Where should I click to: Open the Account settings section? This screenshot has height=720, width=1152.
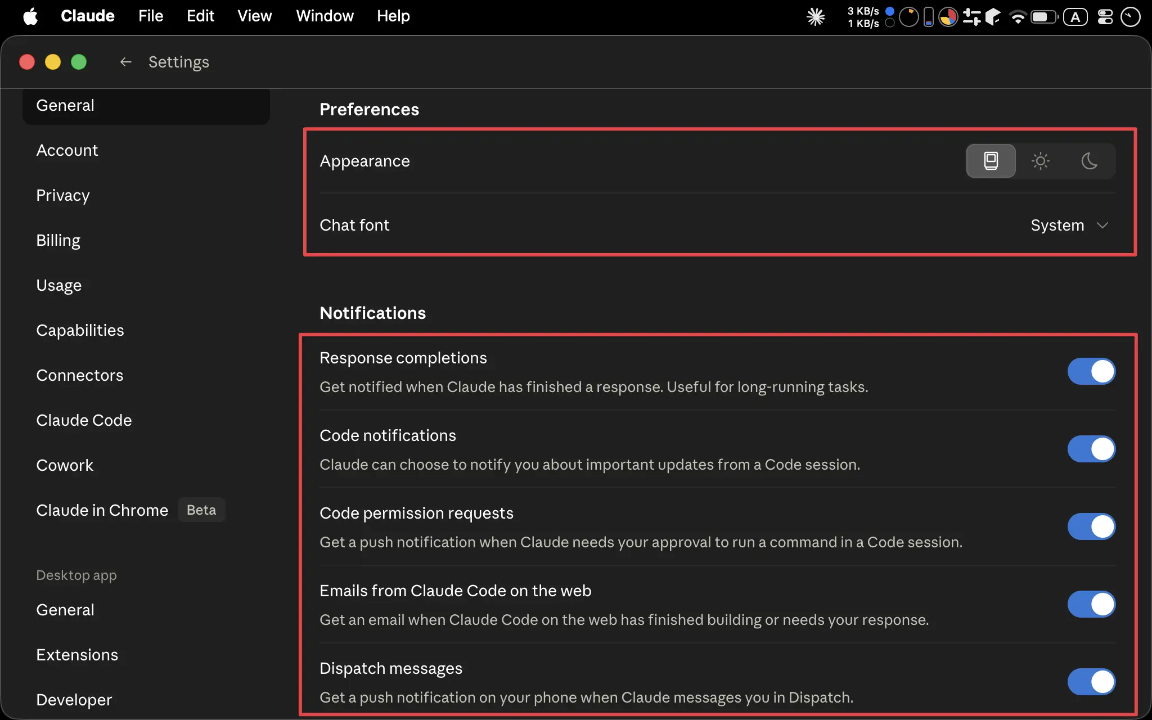point(146,150)
